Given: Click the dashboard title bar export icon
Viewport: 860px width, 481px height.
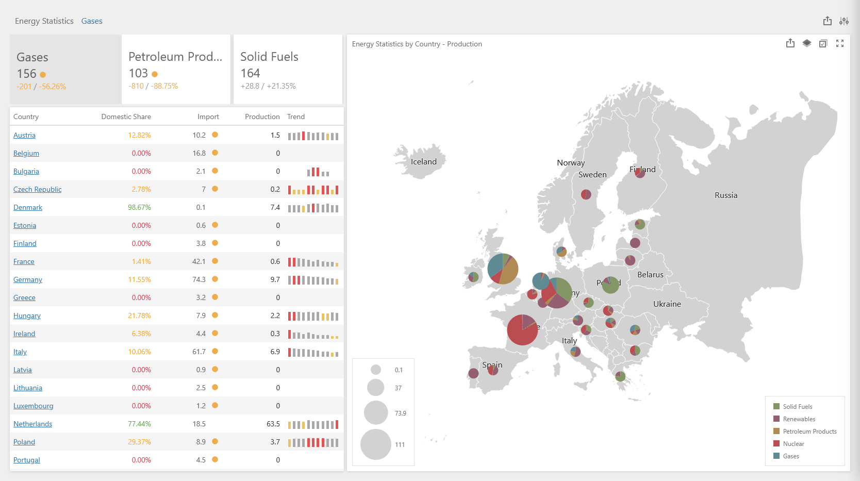Looking at the screenshot, I should (828, 21).
